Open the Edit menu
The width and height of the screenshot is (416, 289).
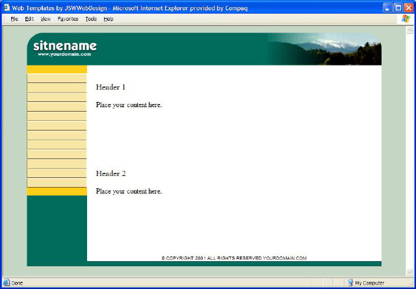click(x=29, y=19)
